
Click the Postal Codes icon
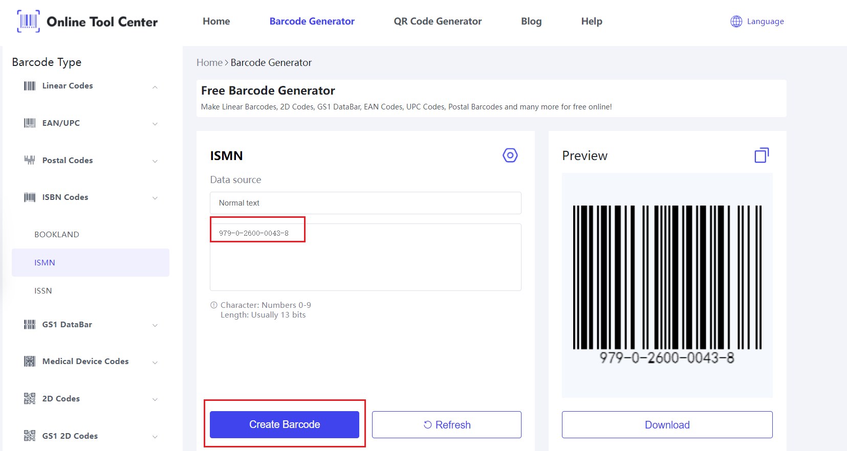pyautogui.click(x=30, y=161)
